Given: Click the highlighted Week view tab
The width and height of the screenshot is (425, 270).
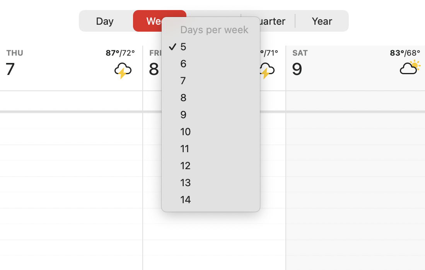Looking at the screenshot, I should [x=147, y=21].
